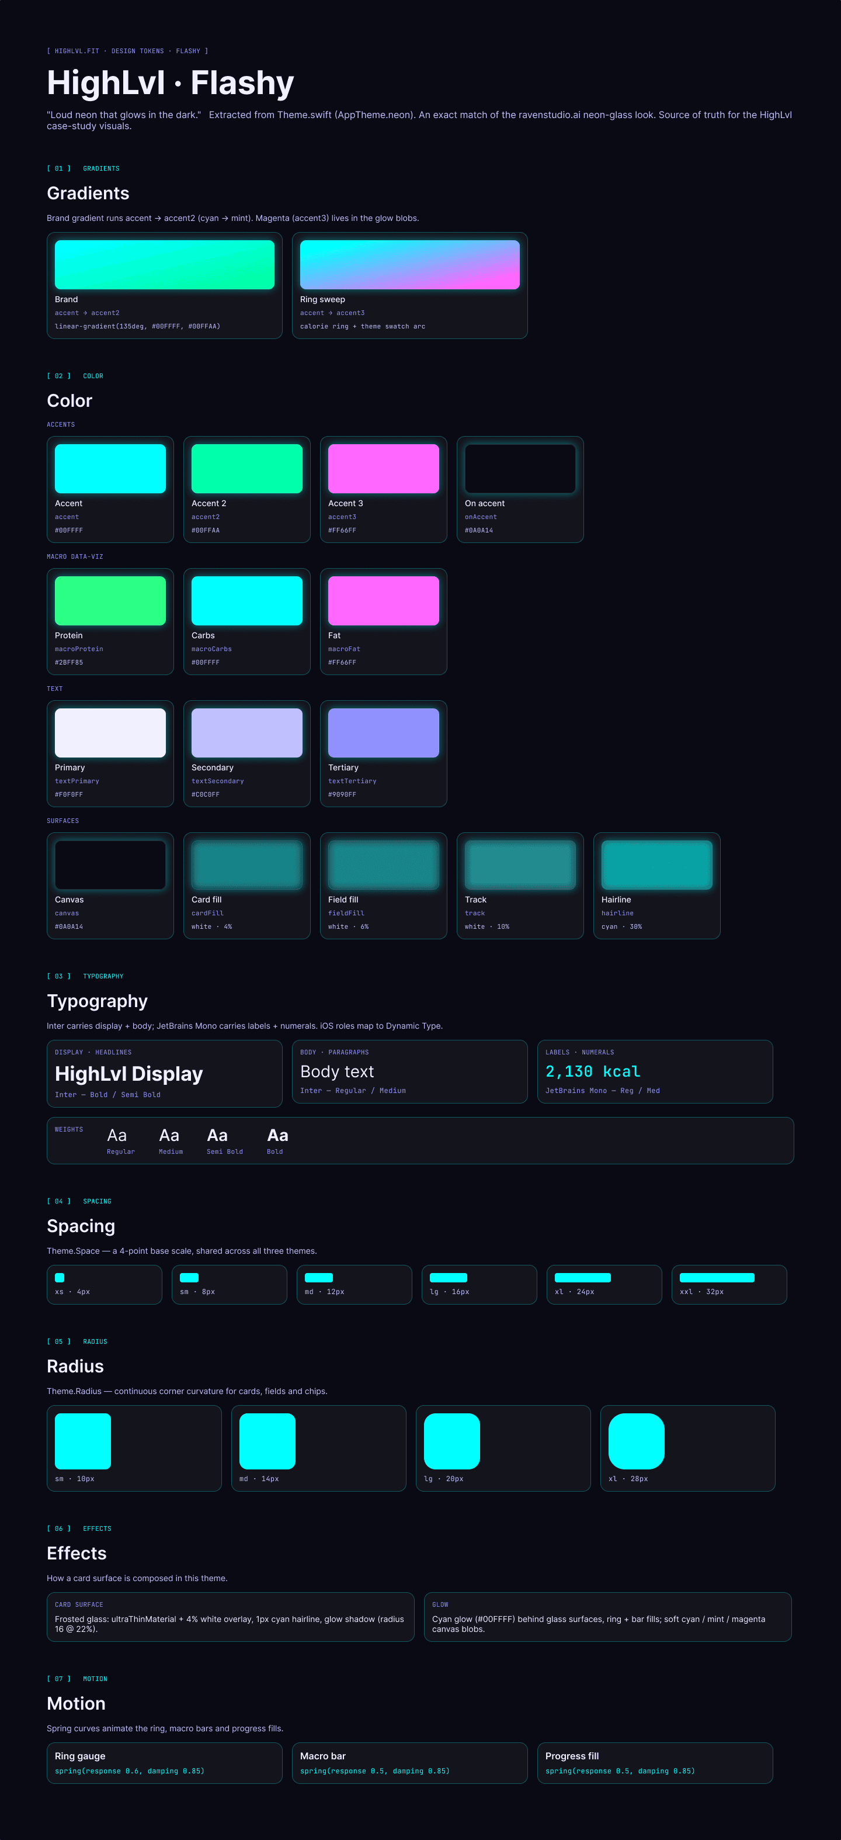Choose the Field fill surface swatch

click(x=383, y=865)
